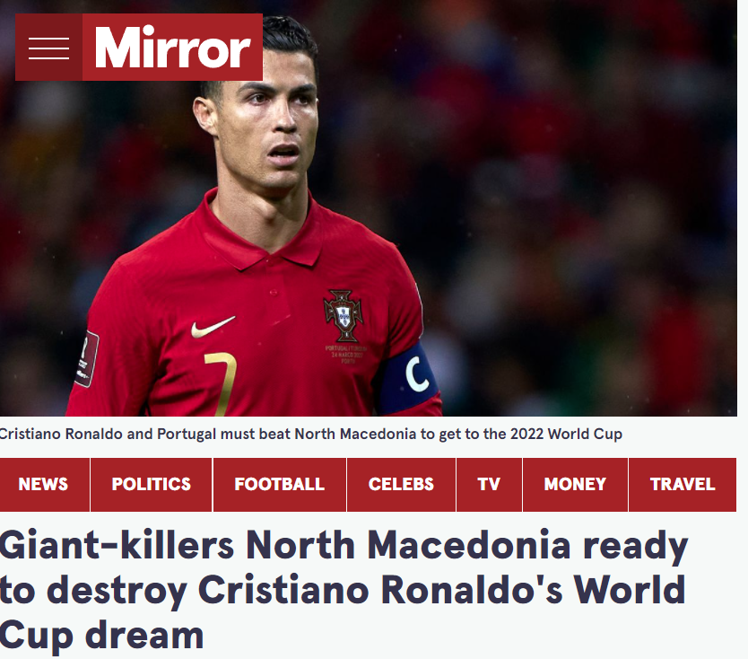Open the hamburger menu icon

48,48
